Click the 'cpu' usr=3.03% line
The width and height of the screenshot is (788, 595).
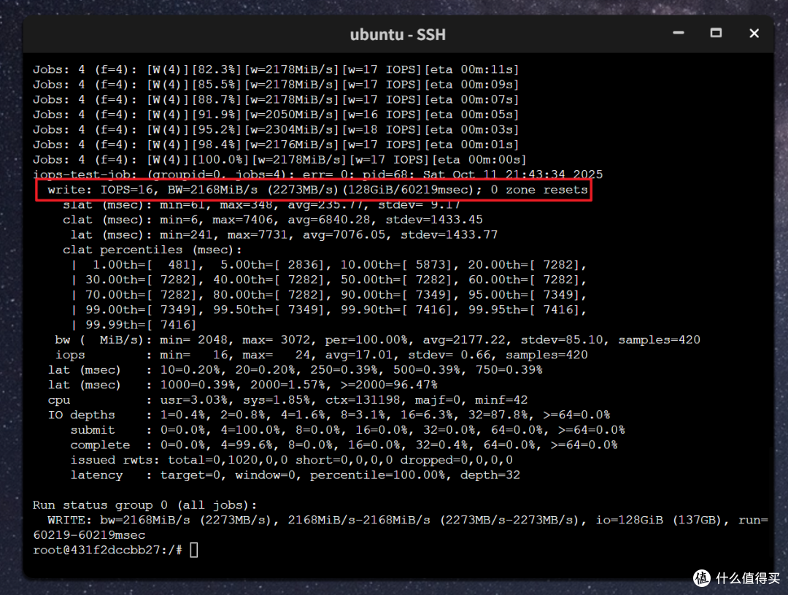(x=287, y=400)
